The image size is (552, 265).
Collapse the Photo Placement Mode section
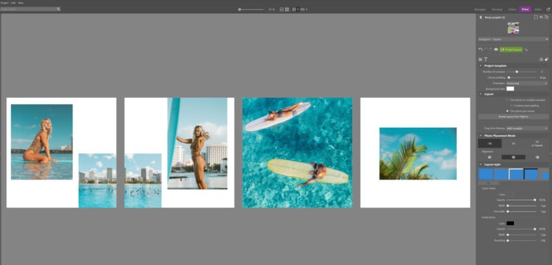481,135
